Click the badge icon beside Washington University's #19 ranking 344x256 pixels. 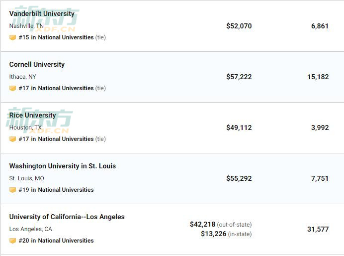tap(12, 190)
